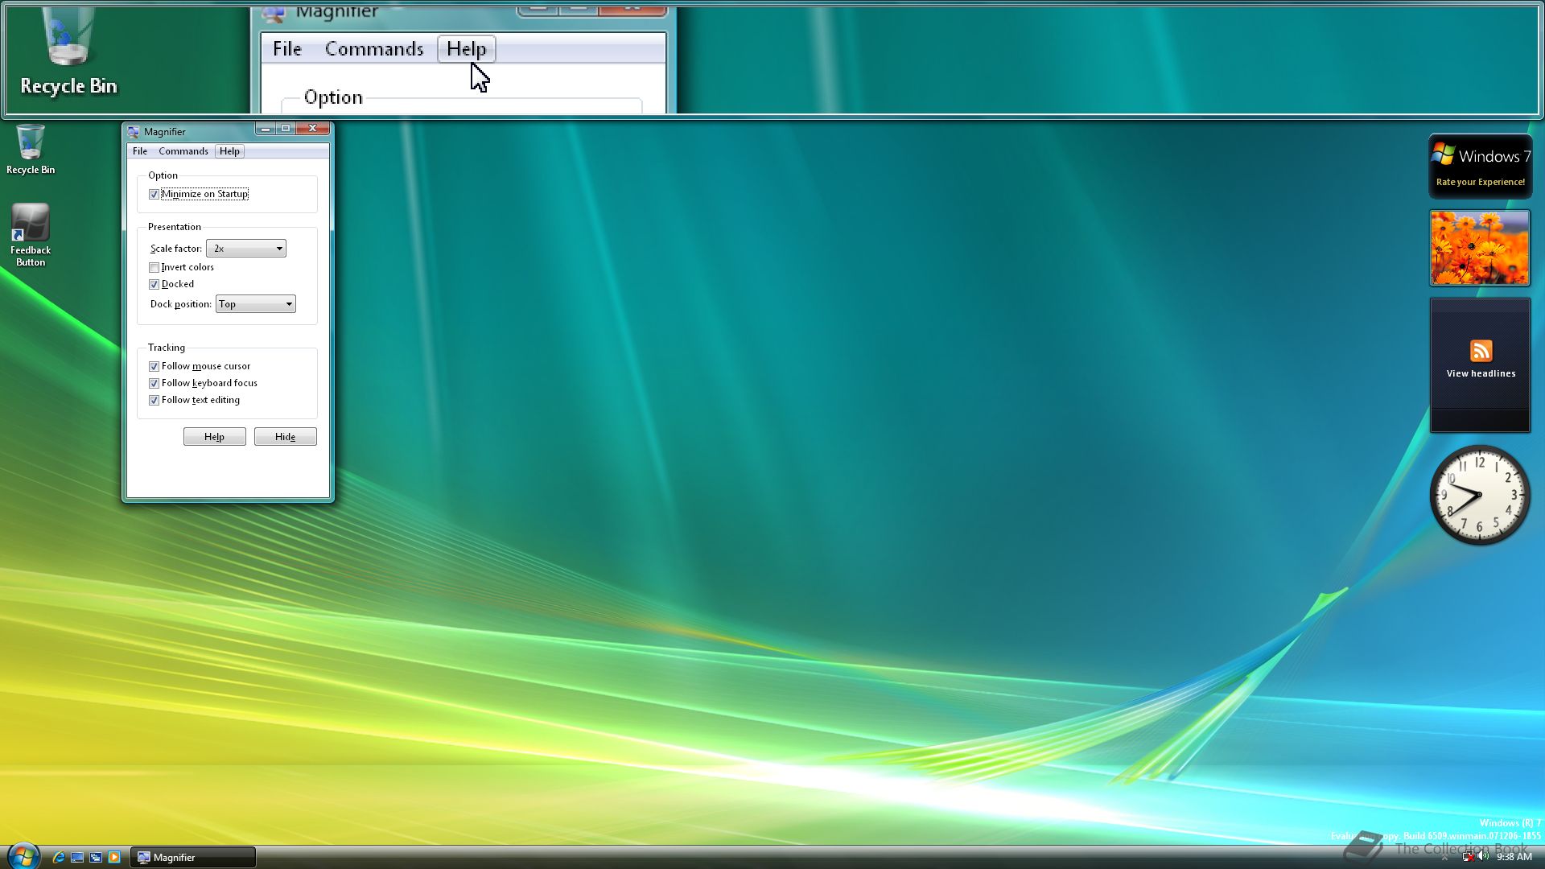Open the Help menu in Magnifier

click(229, 151)
